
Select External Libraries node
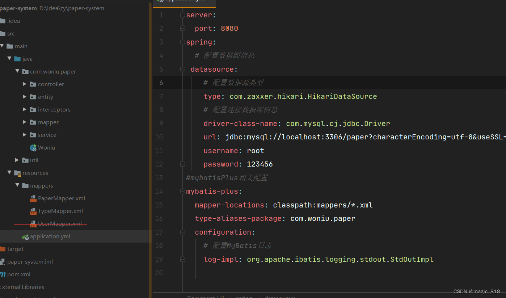pyautogui.click(x=22, y=287)
